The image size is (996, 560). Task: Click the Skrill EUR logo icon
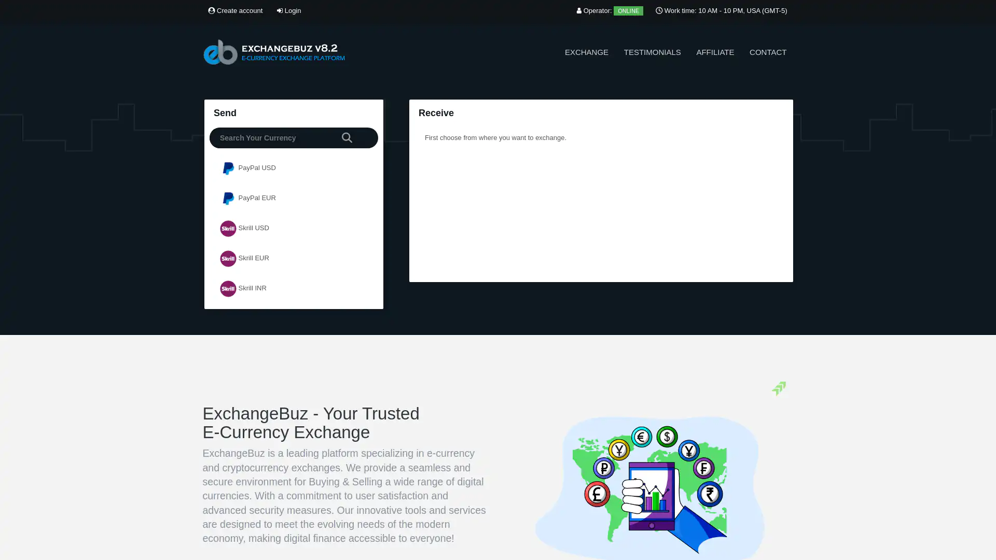point(228,259)
